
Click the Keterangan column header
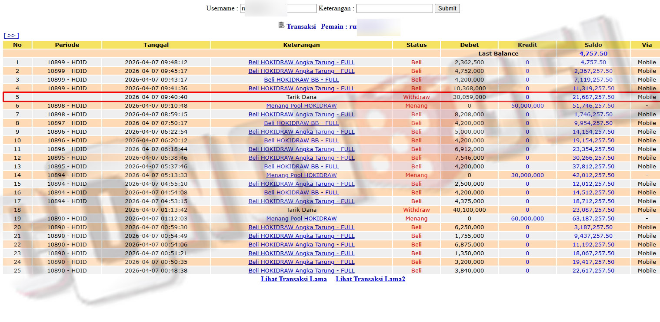(301, 45)
